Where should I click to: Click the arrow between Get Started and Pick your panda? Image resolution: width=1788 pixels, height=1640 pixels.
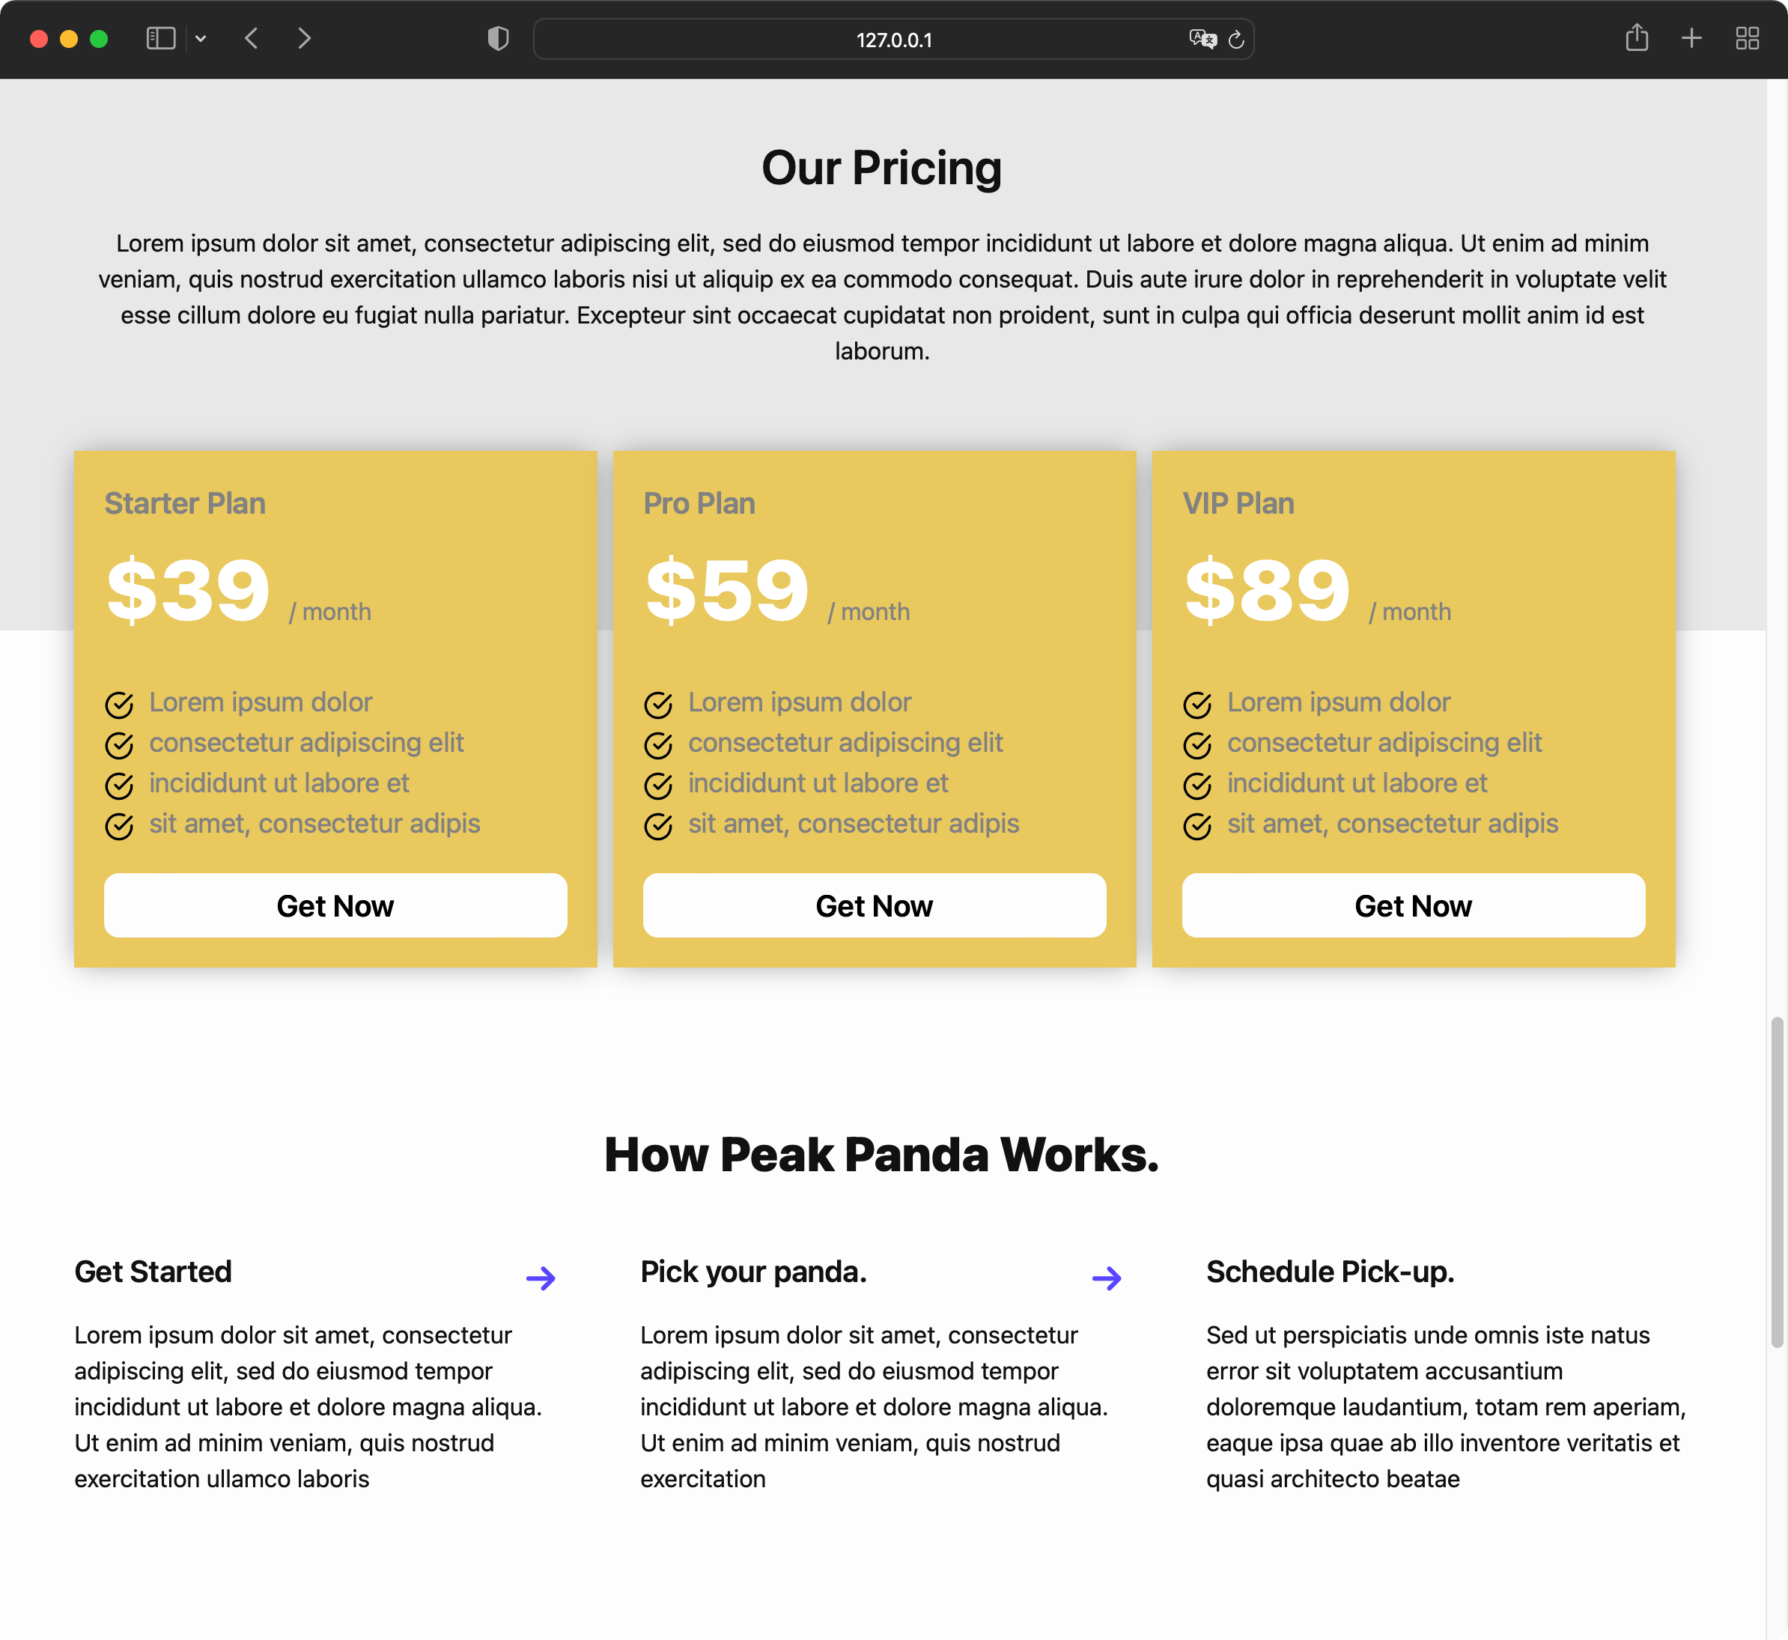tap(541, 1278)
